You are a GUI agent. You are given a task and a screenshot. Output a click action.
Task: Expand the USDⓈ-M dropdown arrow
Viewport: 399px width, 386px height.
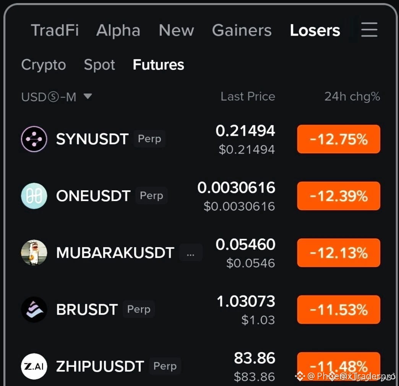[x=88, y=96]
